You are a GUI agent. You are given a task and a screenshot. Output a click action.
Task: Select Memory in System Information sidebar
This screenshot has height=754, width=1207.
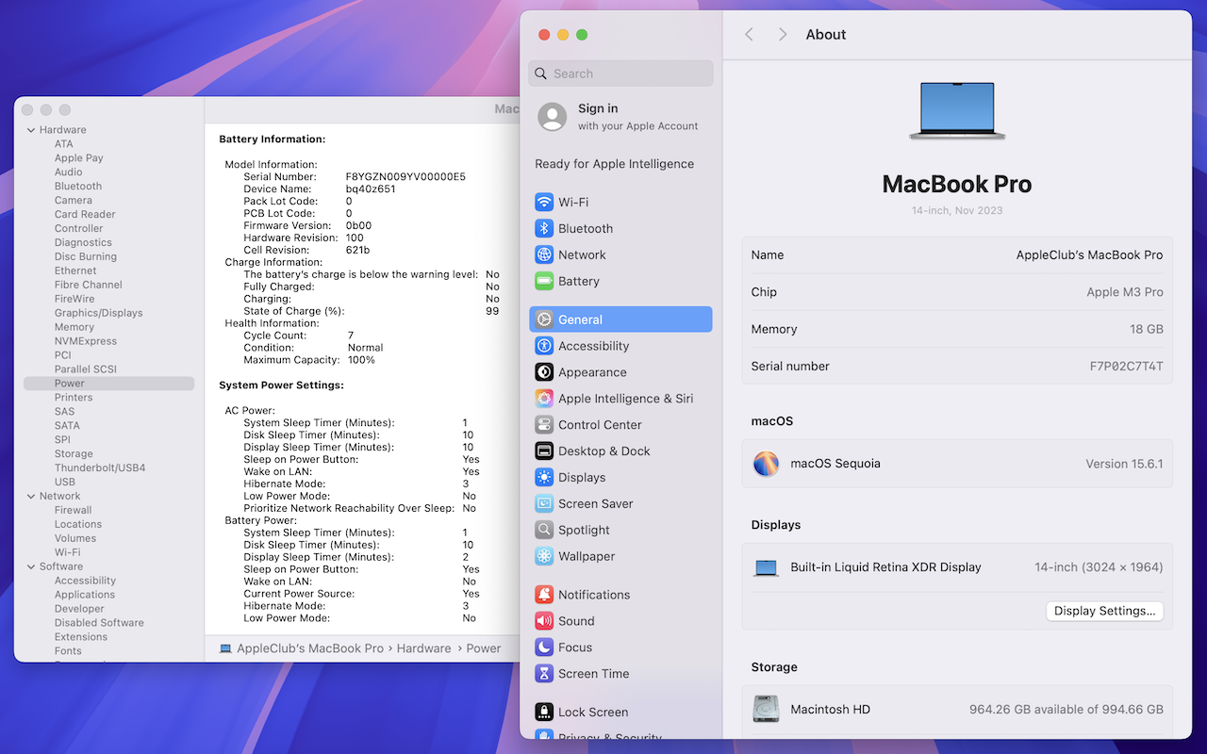click(x=74, y=327)
